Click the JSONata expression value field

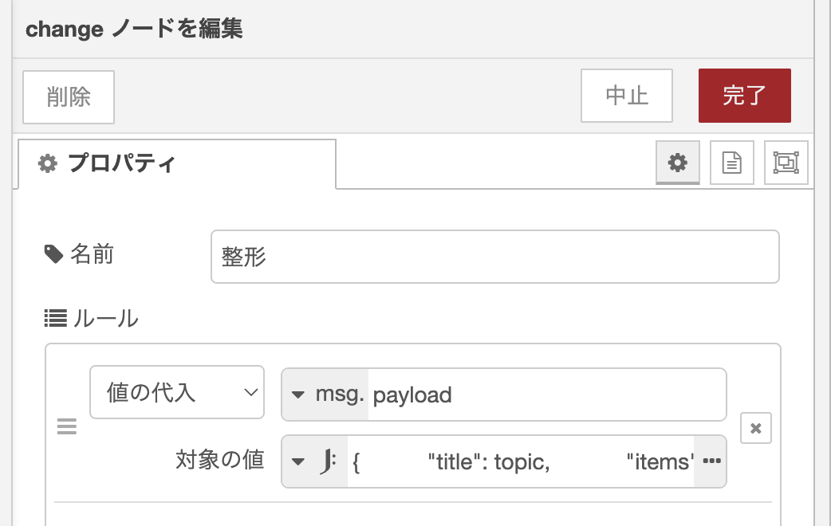click(521, 461)
